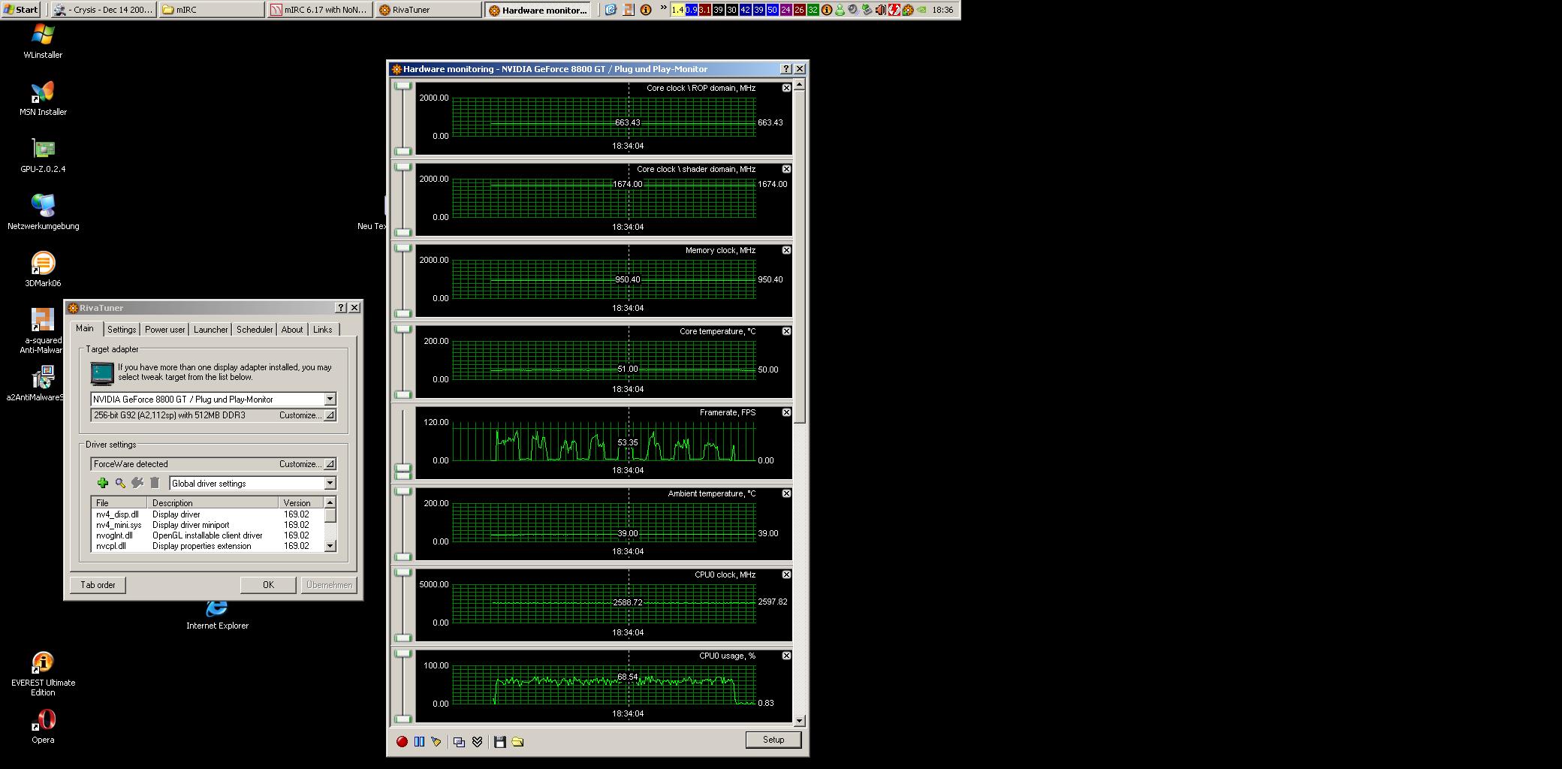Open the Scheduler tab
Screen dimensions: 1562x769
click(x=255, y=330)
